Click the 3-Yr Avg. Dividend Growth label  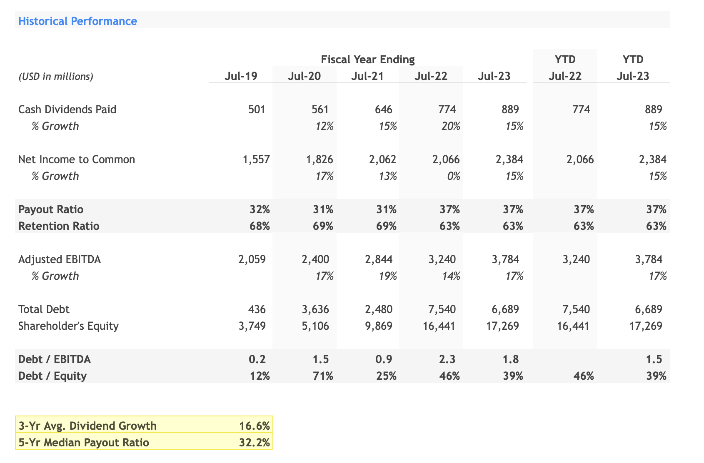point(87,426)
